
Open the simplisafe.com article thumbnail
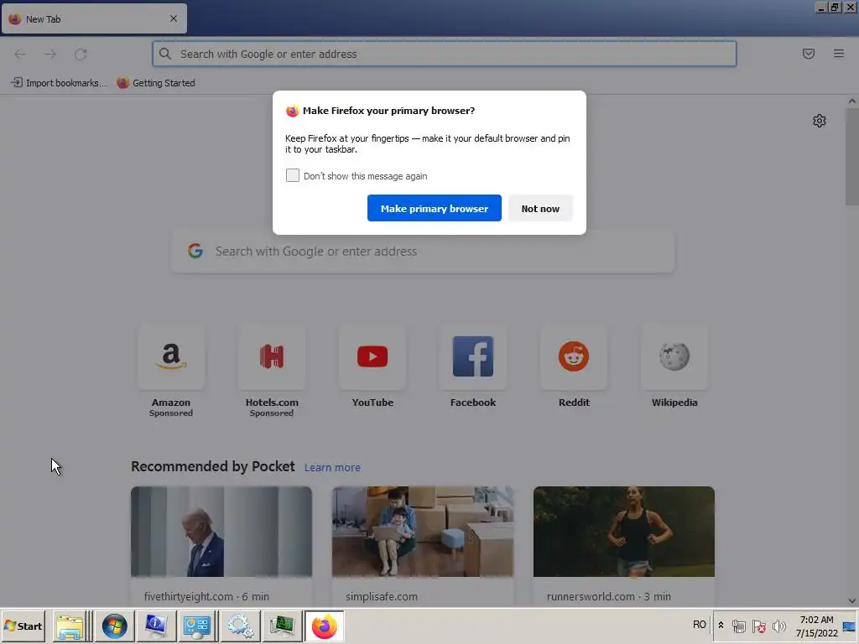point(423,531)
